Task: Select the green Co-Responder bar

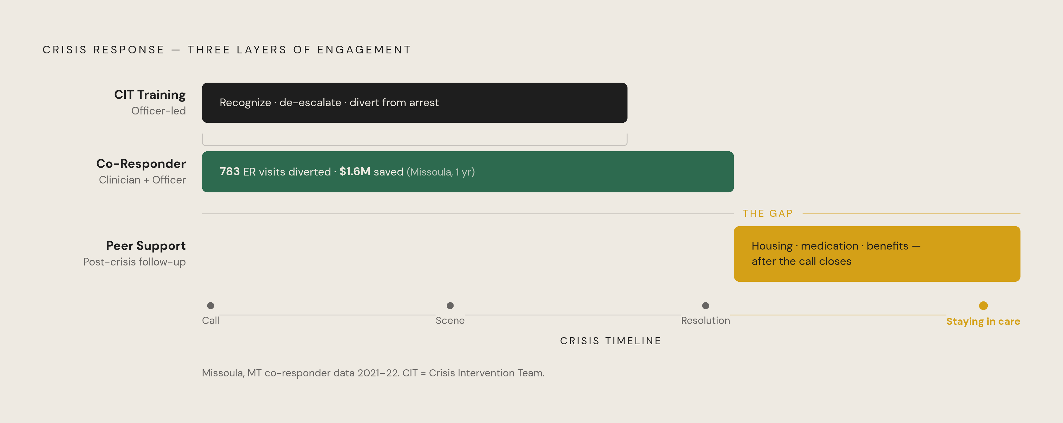Action: click(x=468, y=171)
